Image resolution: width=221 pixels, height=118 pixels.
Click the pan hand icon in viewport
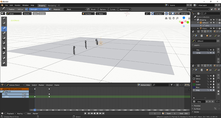pos(174,18)
